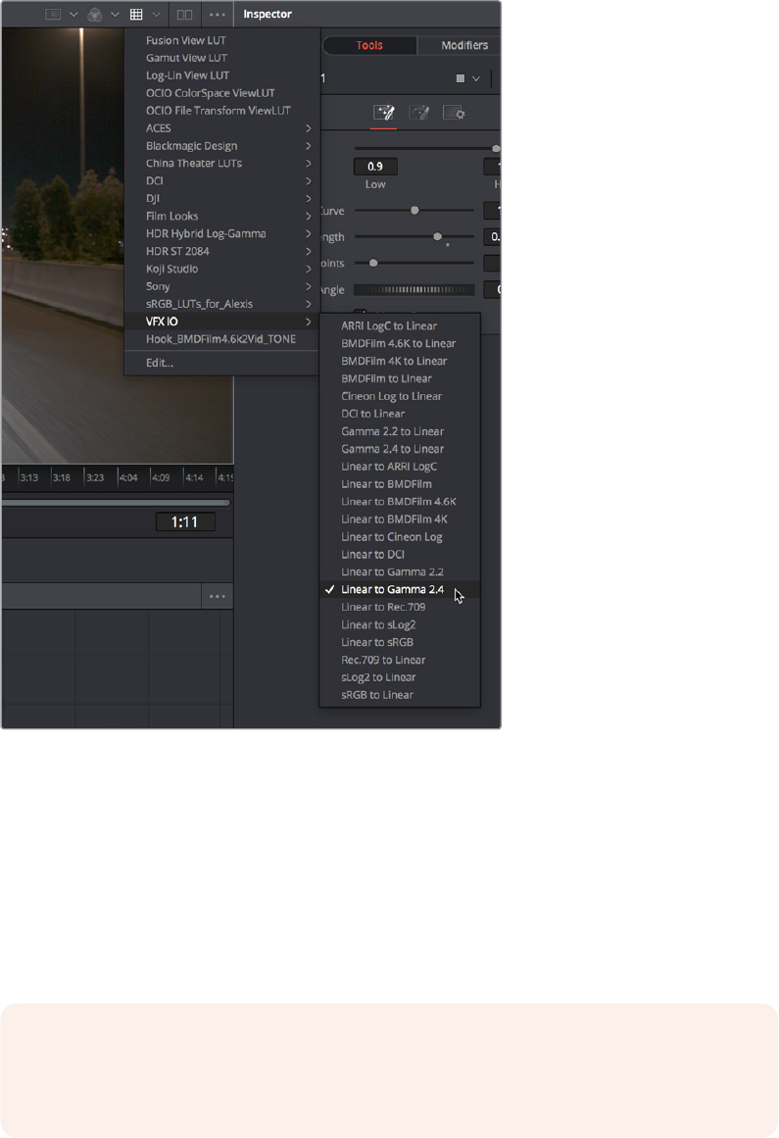Switch to the Modifiers tab in Inspector
779x1138 pixels.
coord(464,45)
